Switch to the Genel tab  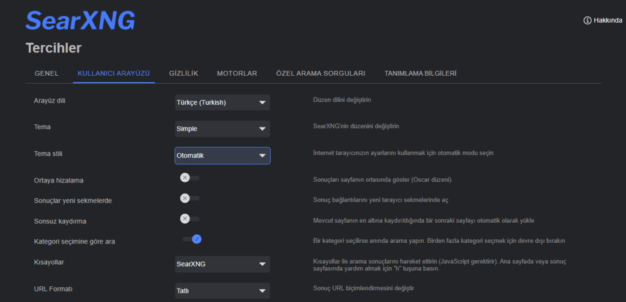pyautogui.click(x=46, y=73)
